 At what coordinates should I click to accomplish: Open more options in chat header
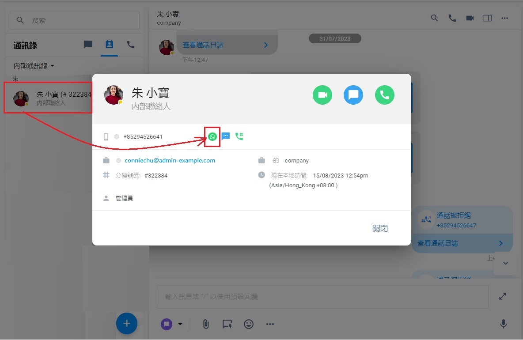click(x=504, y=18)
